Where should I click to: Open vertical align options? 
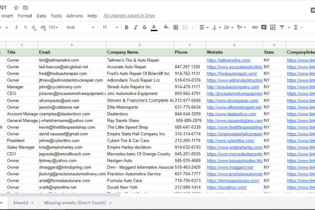(217, 27)
